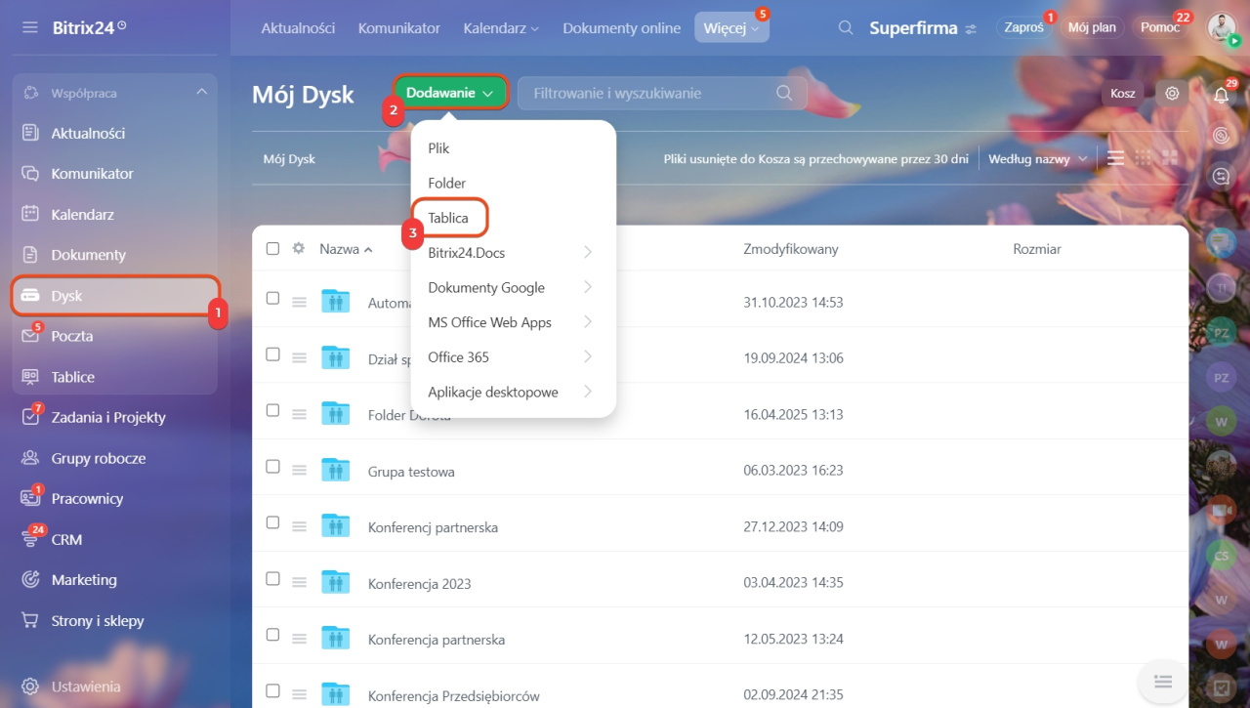
Task: Click the CS avatar in right panel
Action: click(x=1221, y=556)
